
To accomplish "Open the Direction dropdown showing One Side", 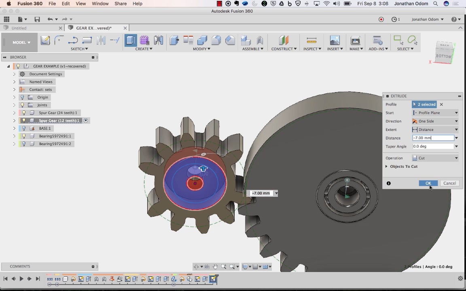I will pyautogui.click(x=435, y=121).
